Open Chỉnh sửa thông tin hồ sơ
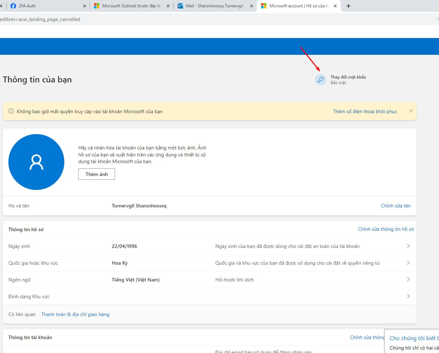 tap(386, 229)
